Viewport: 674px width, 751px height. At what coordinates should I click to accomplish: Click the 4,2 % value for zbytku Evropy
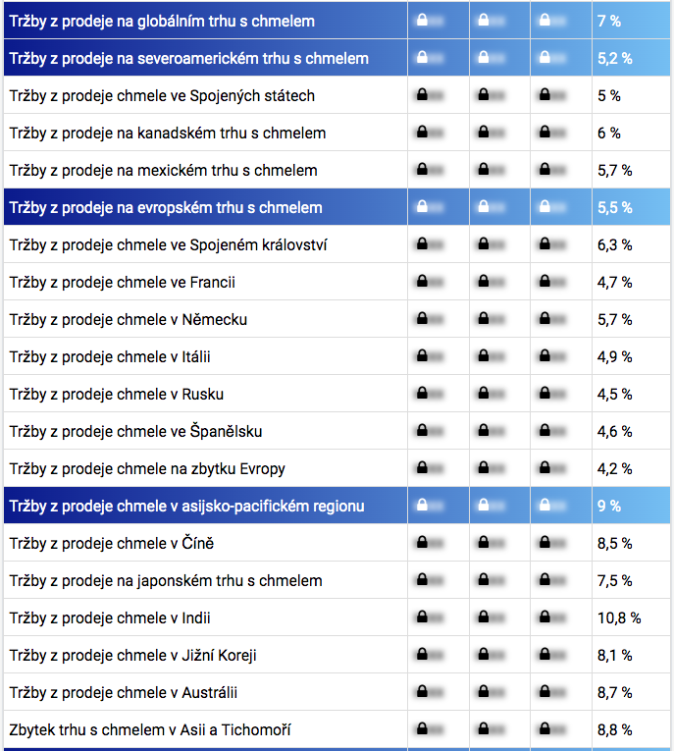tap(614, 468)
